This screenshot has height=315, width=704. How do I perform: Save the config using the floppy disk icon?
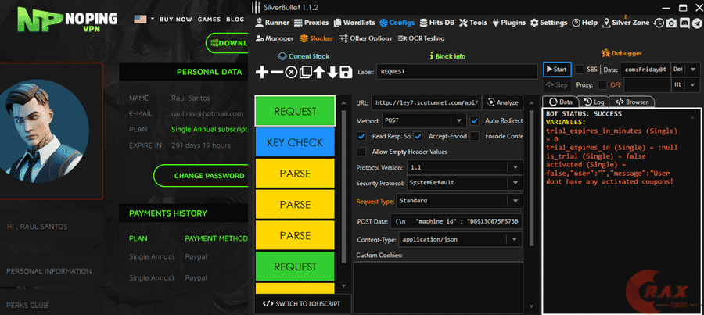[346, 73]
